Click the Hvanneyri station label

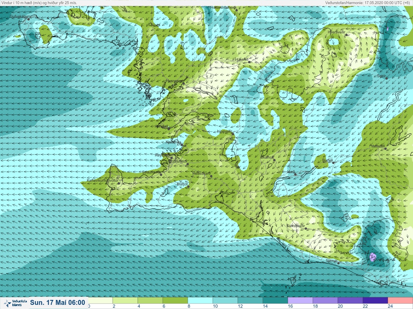pos(174,81)
